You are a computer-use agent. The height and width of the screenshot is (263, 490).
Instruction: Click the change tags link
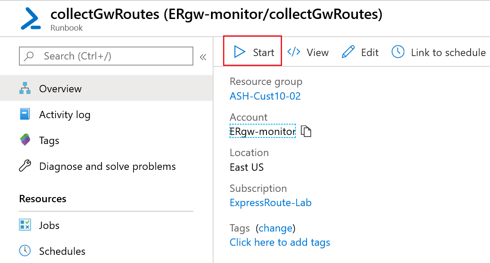coord(276,228)
